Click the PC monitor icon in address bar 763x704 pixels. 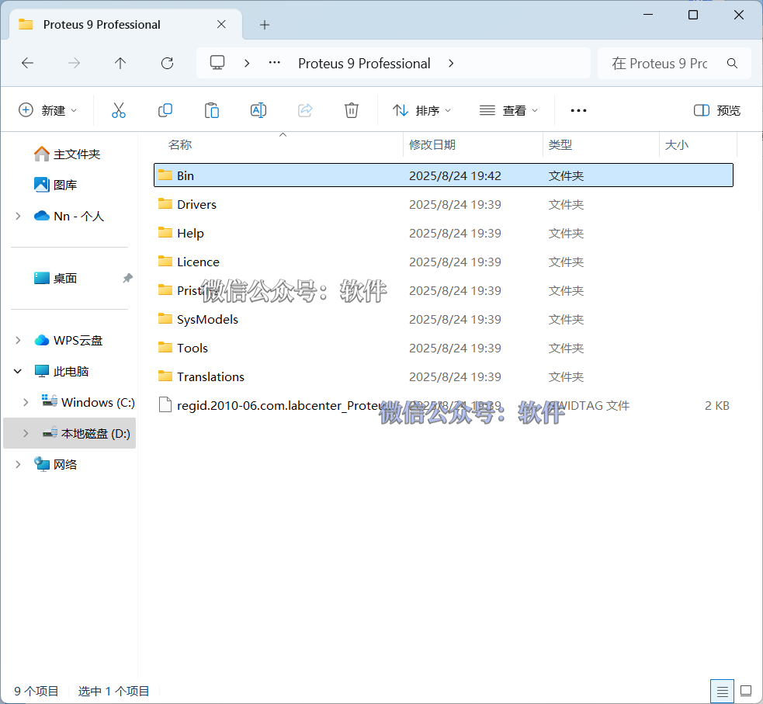point(217,63)
